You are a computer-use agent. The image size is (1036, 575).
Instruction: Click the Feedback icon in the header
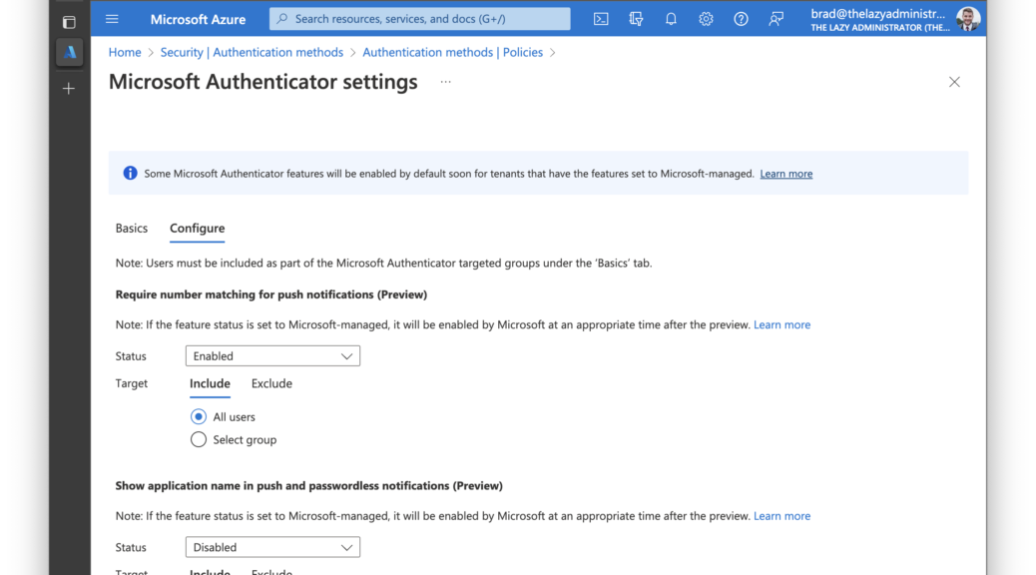point(776,19)
